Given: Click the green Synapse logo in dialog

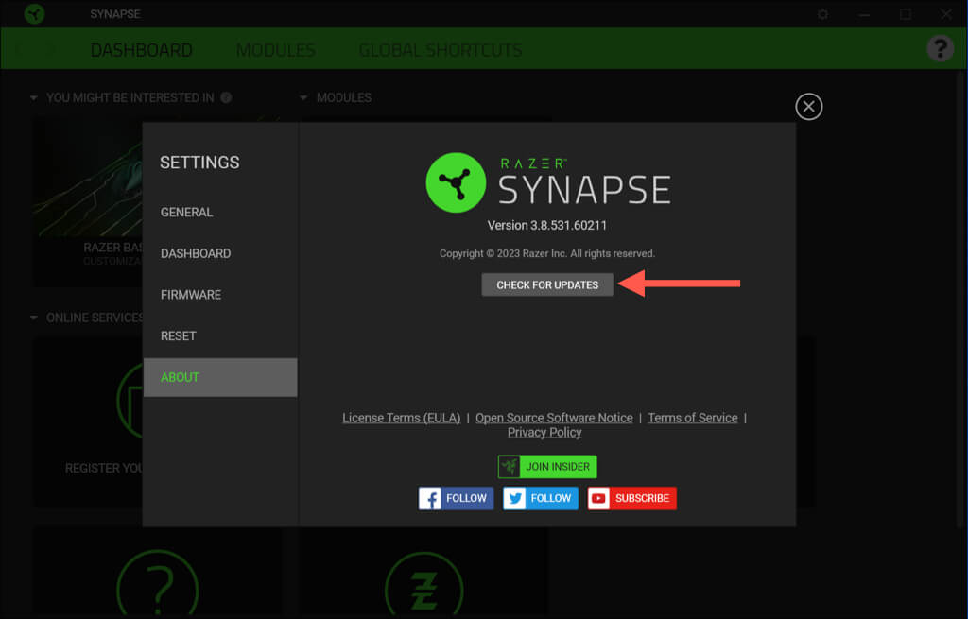Looking at the screenshot, I should pyautogui.click(x=456, y=182).
